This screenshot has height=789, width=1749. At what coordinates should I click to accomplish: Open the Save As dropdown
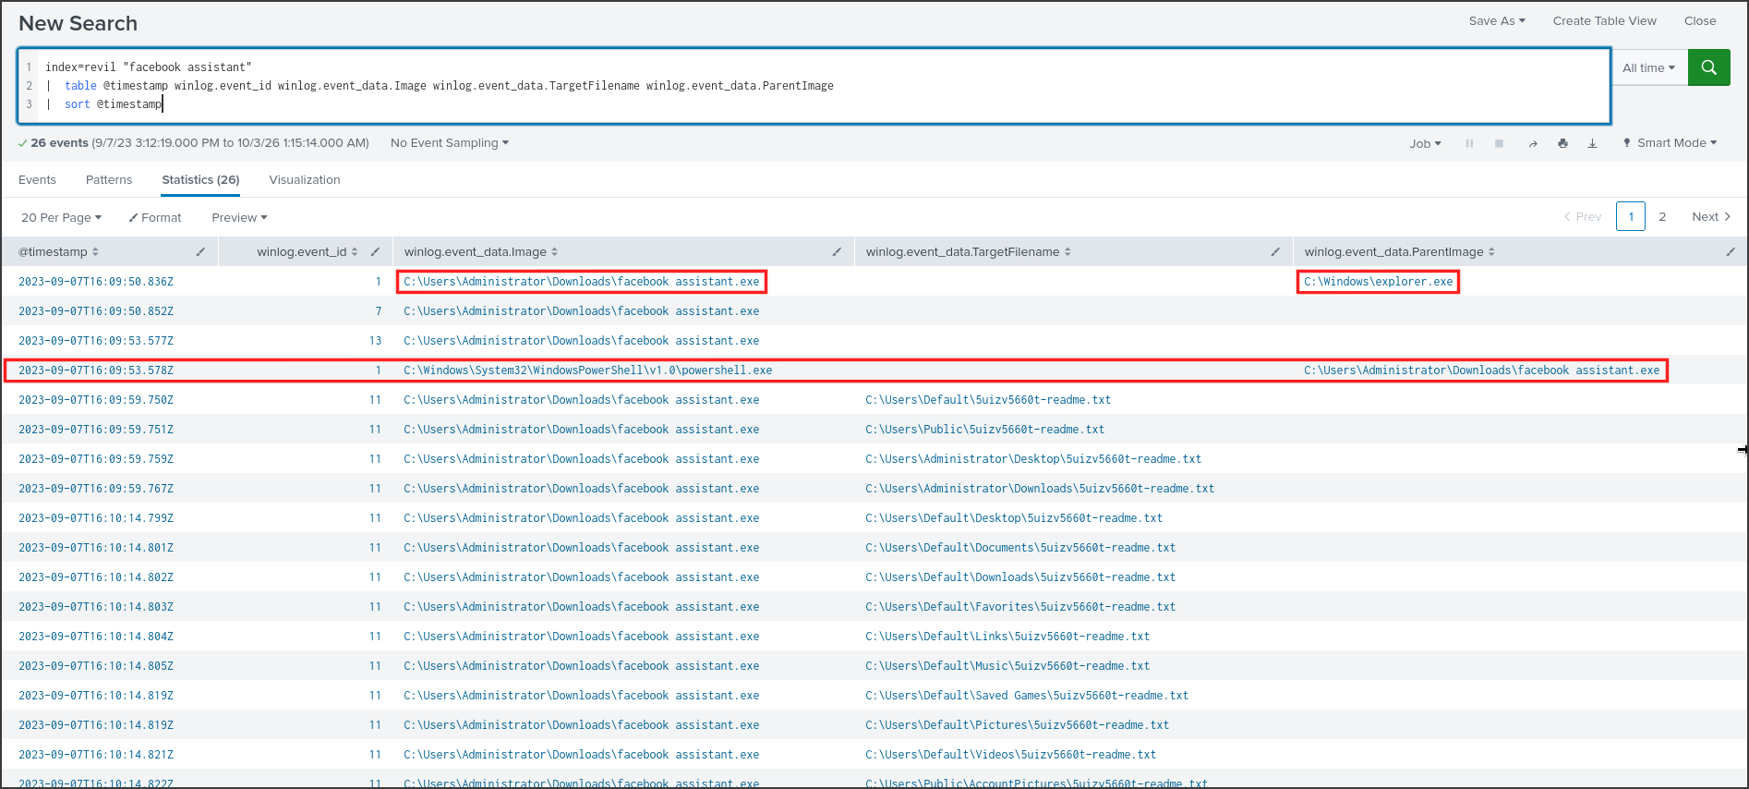(1497, 20)
